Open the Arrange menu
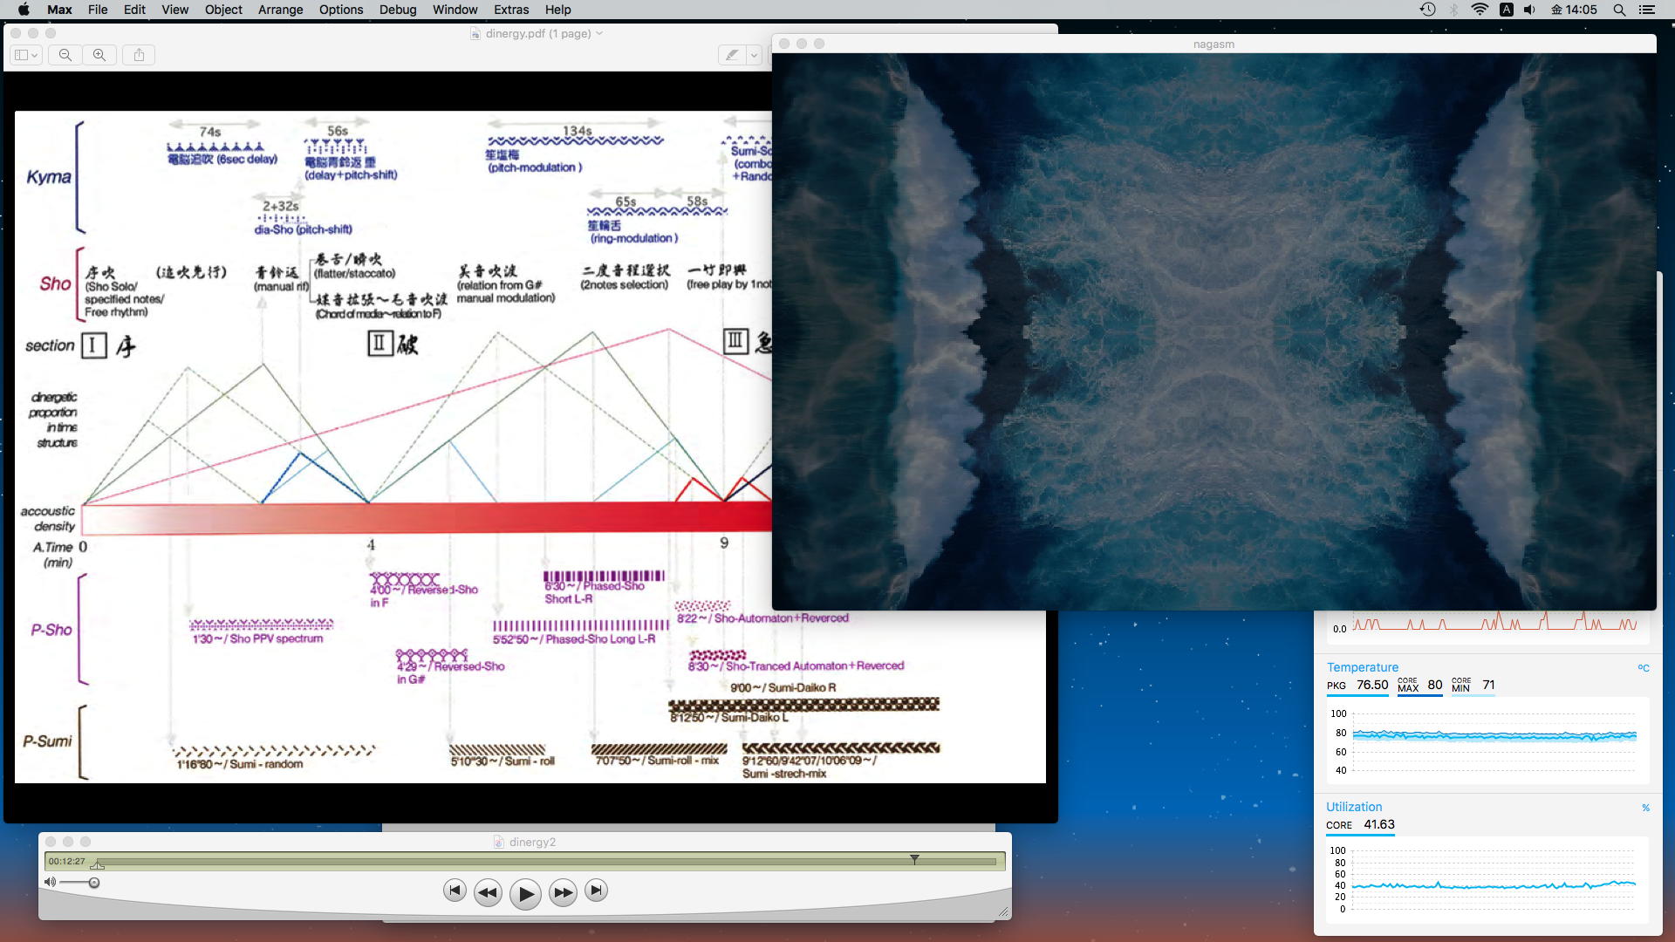The height and width of the screenshot is (942, 1675). pyautogui.click(x=280, y=10)
